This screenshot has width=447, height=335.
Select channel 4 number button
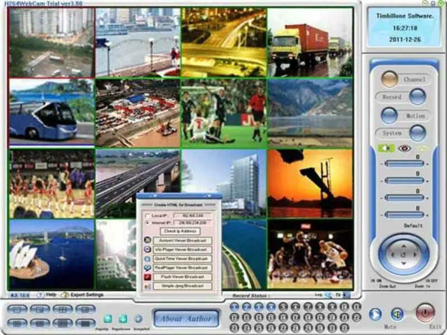point(271,307)
